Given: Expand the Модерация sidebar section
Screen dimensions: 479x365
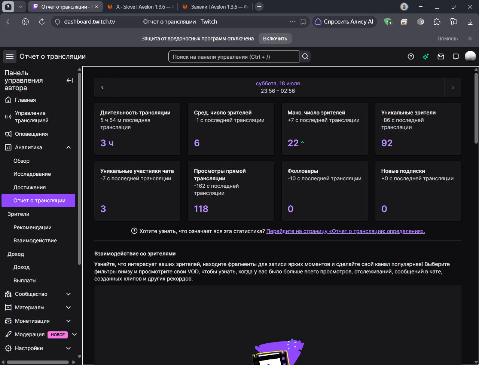Looking at the screenshot, I should [74, 334].
